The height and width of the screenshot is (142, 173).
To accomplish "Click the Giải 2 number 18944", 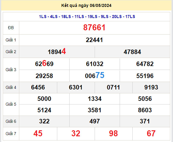I will click(57, 51).
